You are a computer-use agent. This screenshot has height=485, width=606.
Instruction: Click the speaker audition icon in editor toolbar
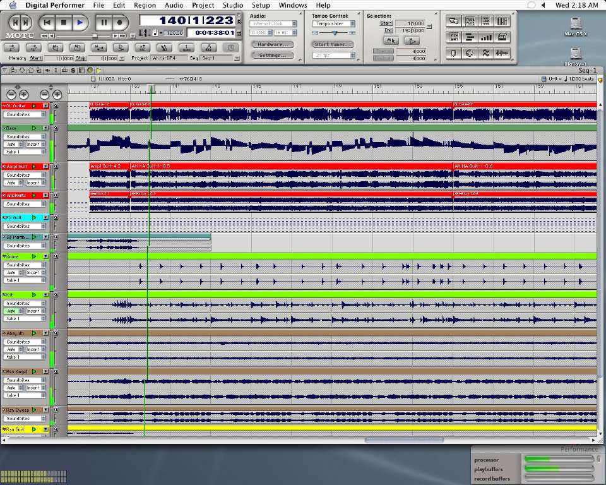(47, 70)
